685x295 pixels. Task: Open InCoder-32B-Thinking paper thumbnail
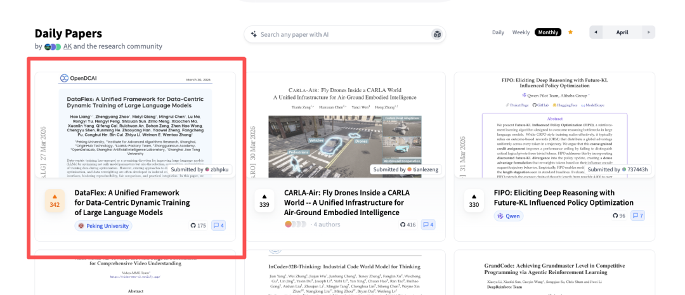pos(344,272)
